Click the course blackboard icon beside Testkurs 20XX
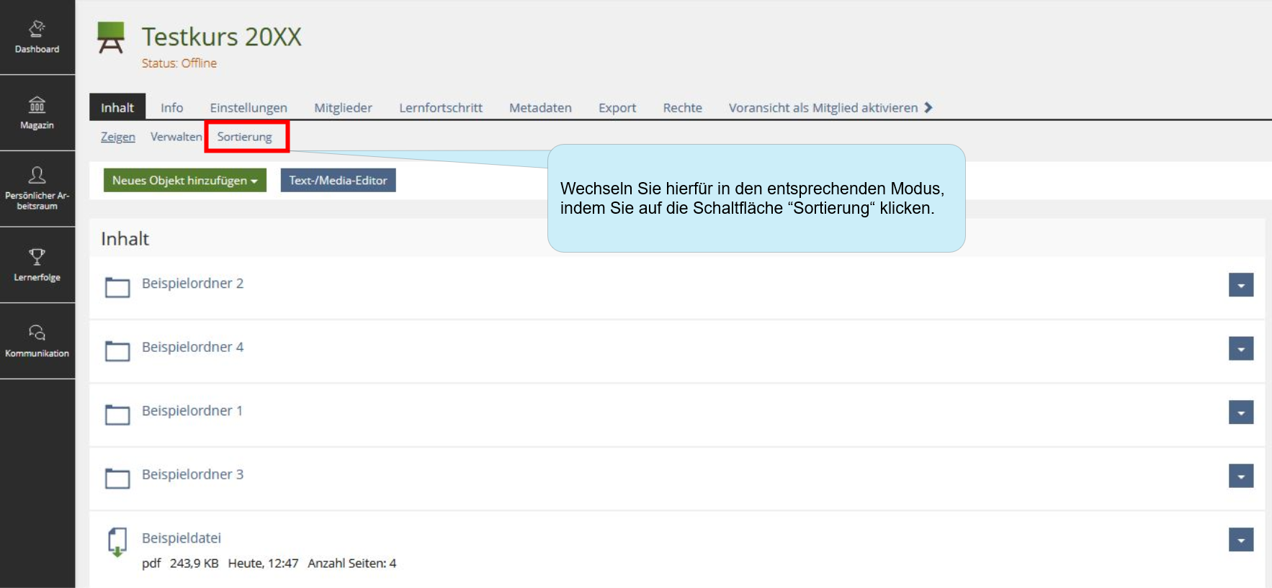Viewport: 1272px width, 588px height. [111, 38]
